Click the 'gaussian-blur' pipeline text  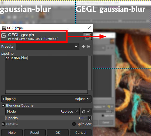click(x=16, y=58)
